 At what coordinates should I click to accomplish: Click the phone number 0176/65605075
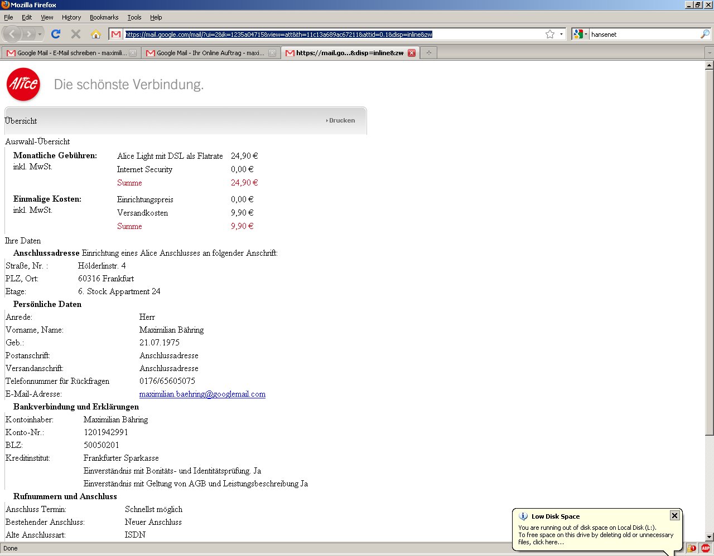coord(167,381)
